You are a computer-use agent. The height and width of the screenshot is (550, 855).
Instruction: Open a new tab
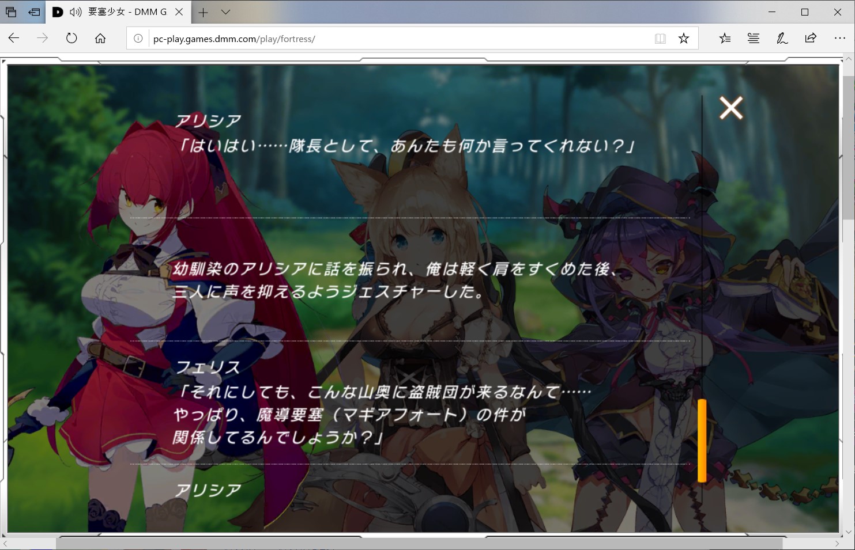pyautogui.click(x=203, y=12)
